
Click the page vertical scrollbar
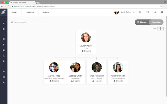(x=166, y=56)
